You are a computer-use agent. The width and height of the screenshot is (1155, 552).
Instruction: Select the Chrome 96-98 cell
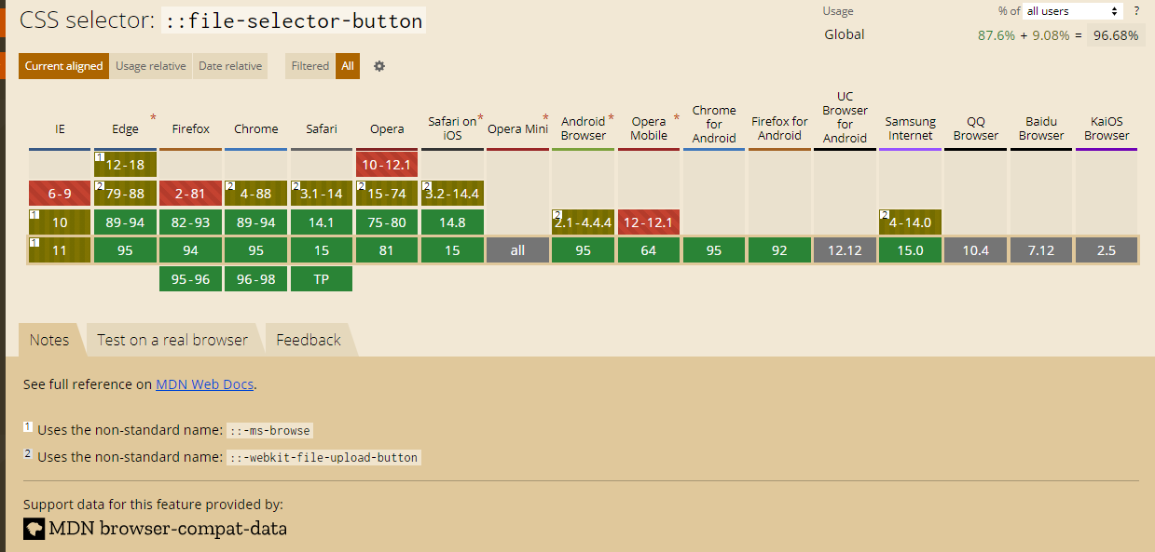(256, 279)
